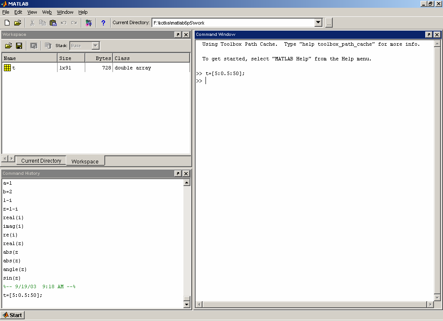Image resolution: width=443 pixels, height=321 pixels.
Task: Delete selected variable in Workspace toolbar
Action: point(48,46)
